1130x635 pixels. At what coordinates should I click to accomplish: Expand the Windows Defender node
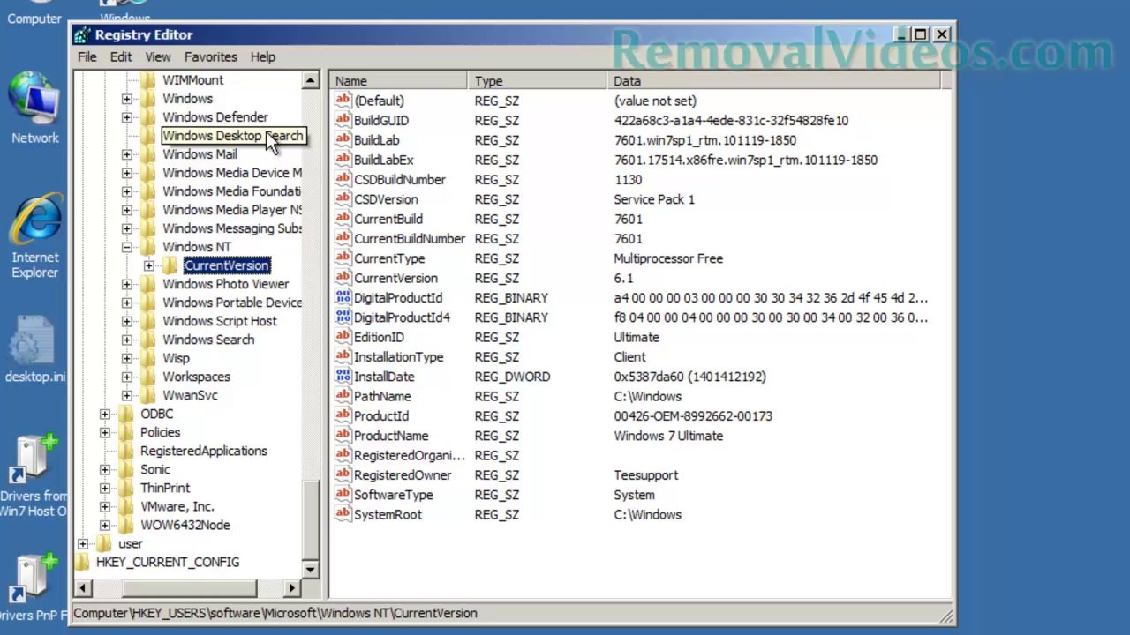127,117
